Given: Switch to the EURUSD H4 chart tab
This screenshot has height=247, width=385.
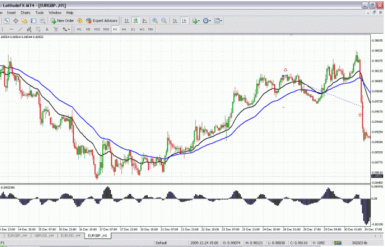Looking at the screenshot, I should tap(70, 236).
